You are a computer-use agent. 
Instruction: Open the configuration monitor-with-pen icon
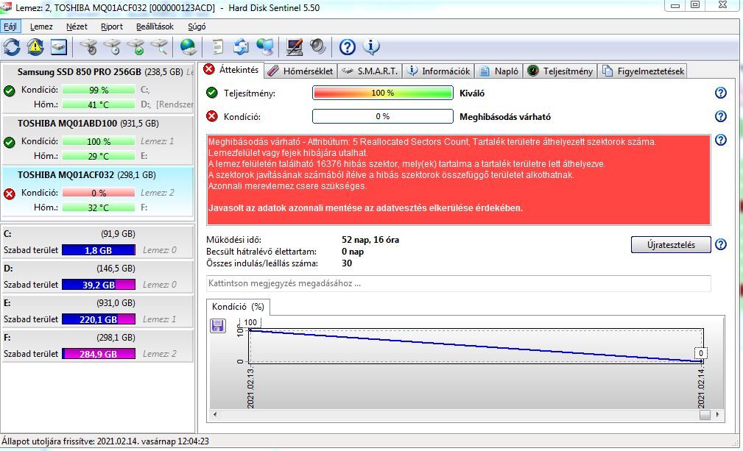(x=295, y=47)
